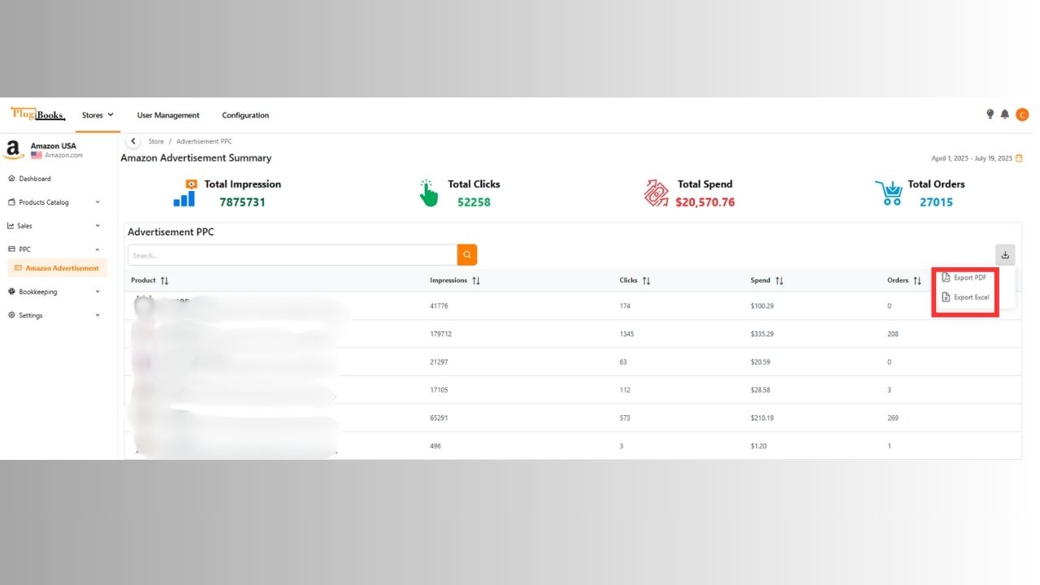
Task: Toggle sorting on the Spend column
Action: [779, 279]
